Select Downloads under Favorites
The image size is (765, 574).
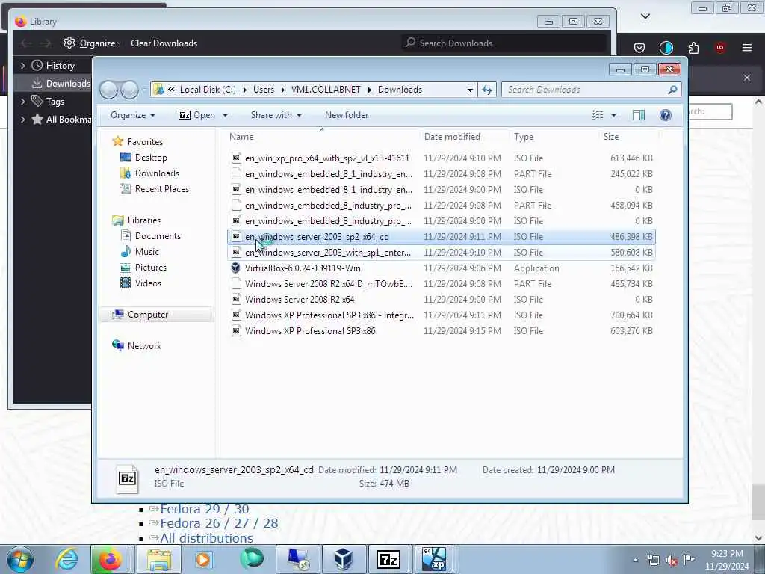pyautogui.click(x=157, y=173)
